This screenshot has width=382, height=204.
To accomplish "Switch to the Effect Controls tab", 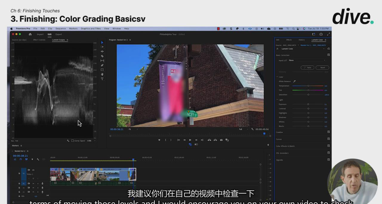I will pyautogui.click(x=39, y=40).
